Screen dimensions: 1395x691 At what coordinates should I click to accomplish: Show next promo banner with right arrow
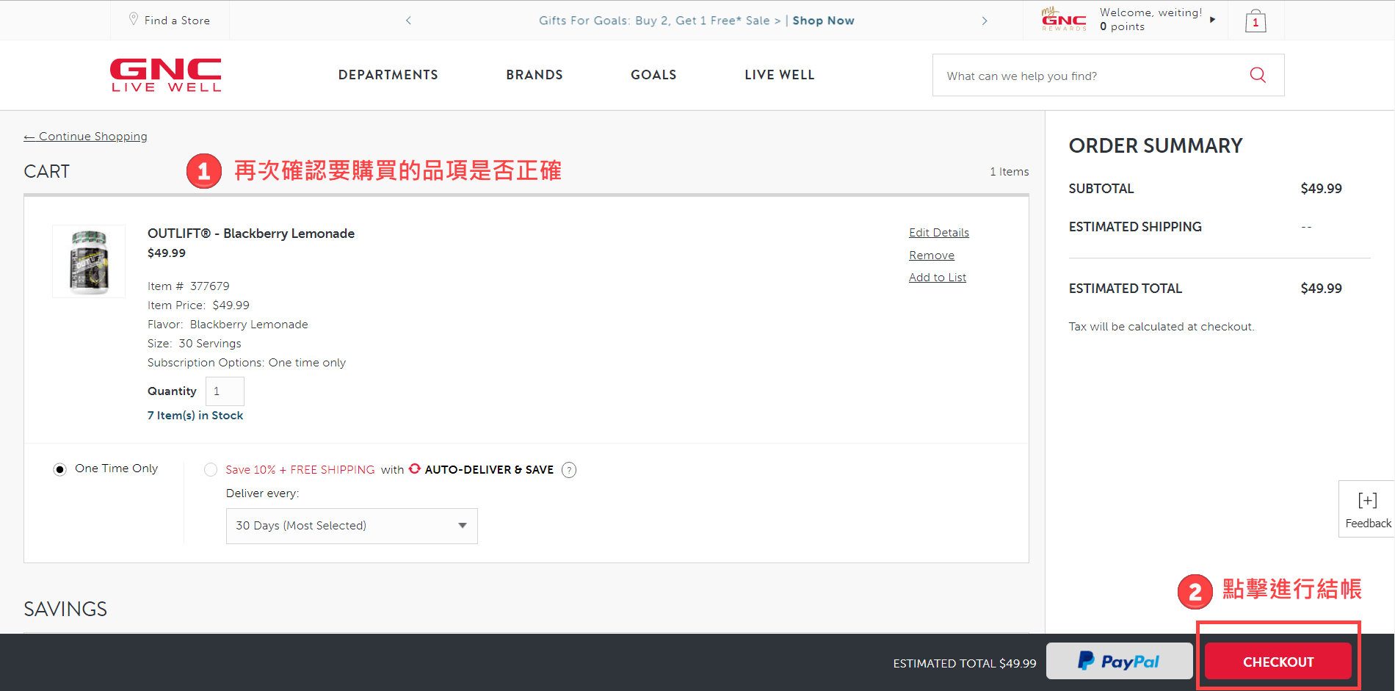[985, 21]
